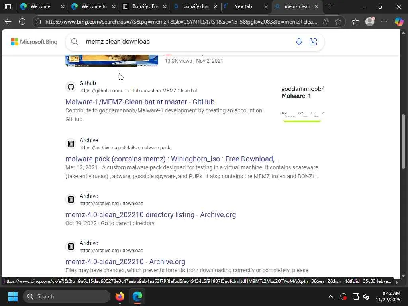Open malware pack (contains memz) Archive link

pyautogui.click(x=173, y=159)
